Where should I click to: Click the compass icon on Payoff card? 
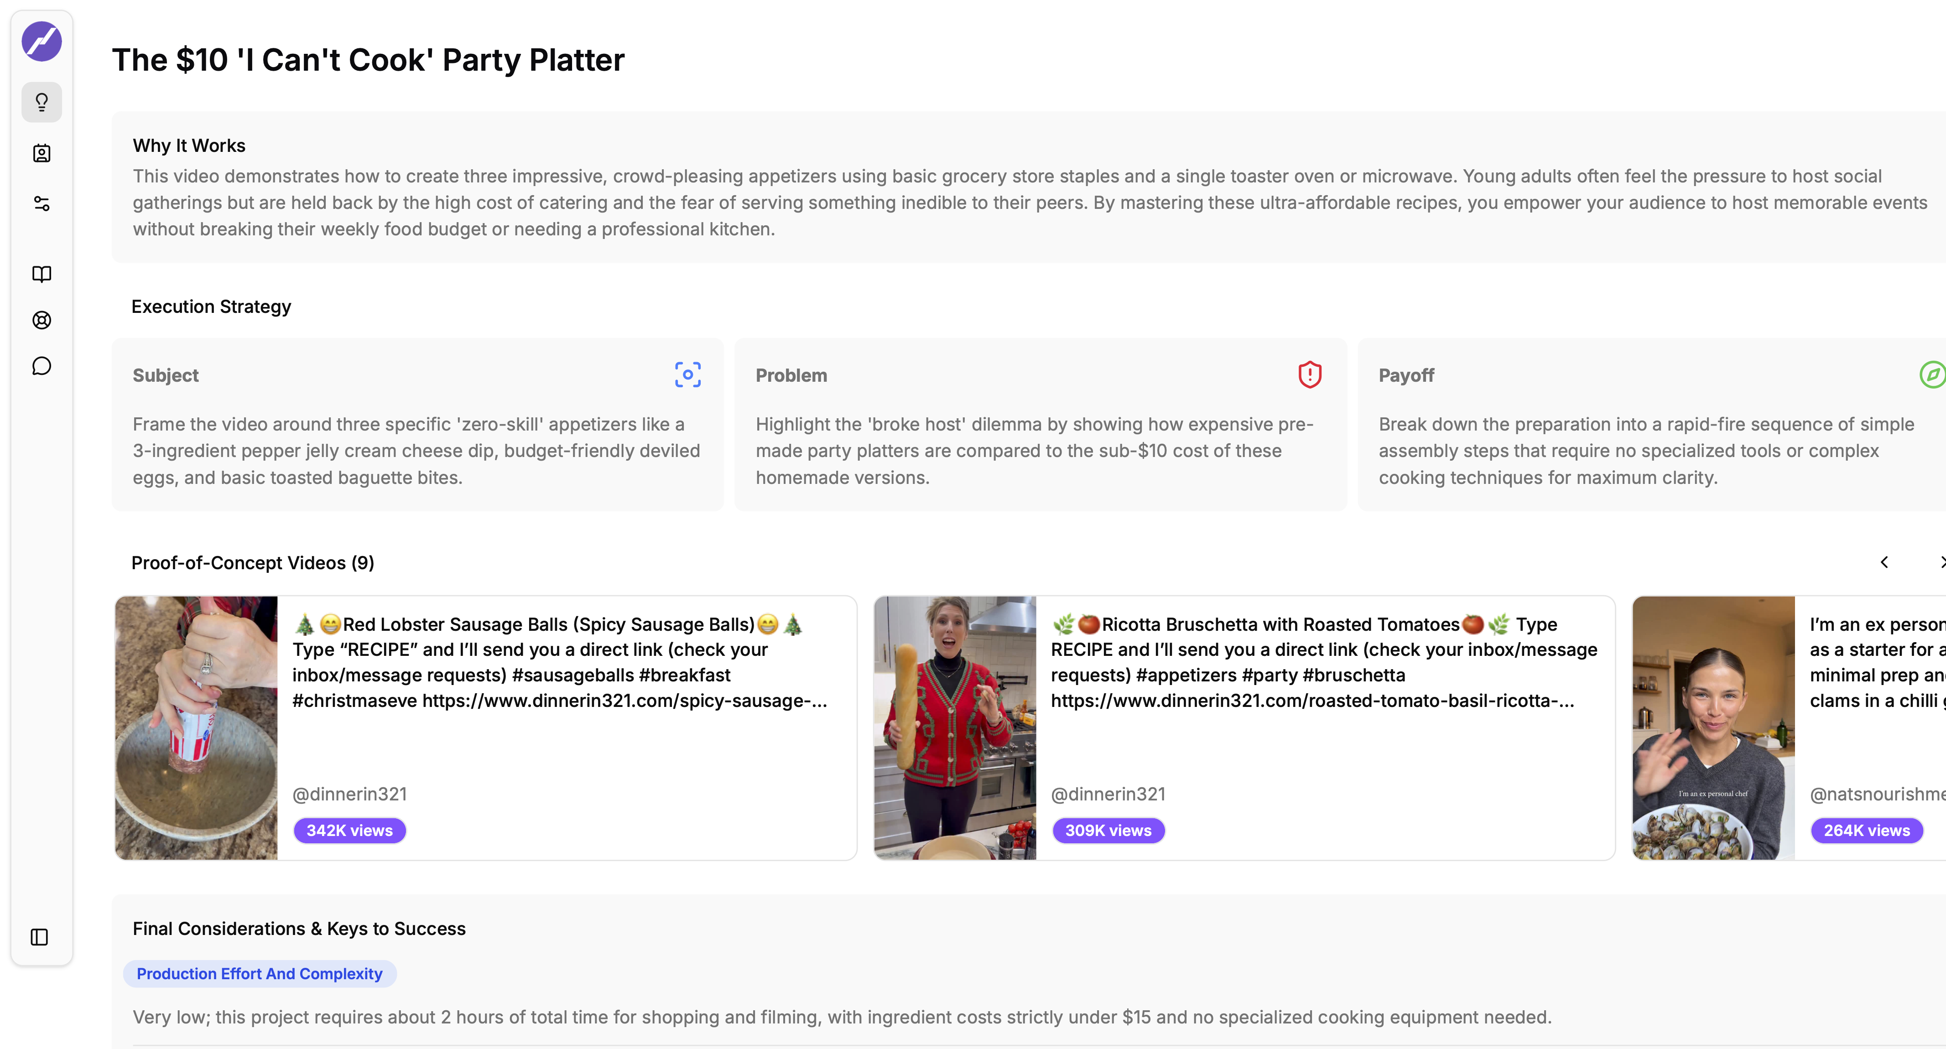1932,374
